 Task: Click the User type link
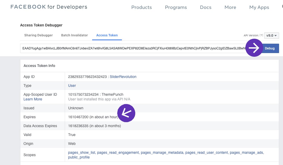(72, 86)
